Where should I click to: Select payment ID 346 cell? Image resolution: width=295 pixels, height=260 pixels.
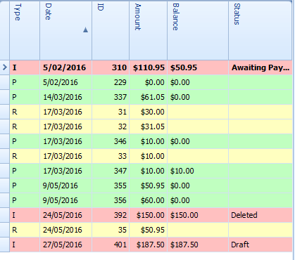click(x=111, y=141)
